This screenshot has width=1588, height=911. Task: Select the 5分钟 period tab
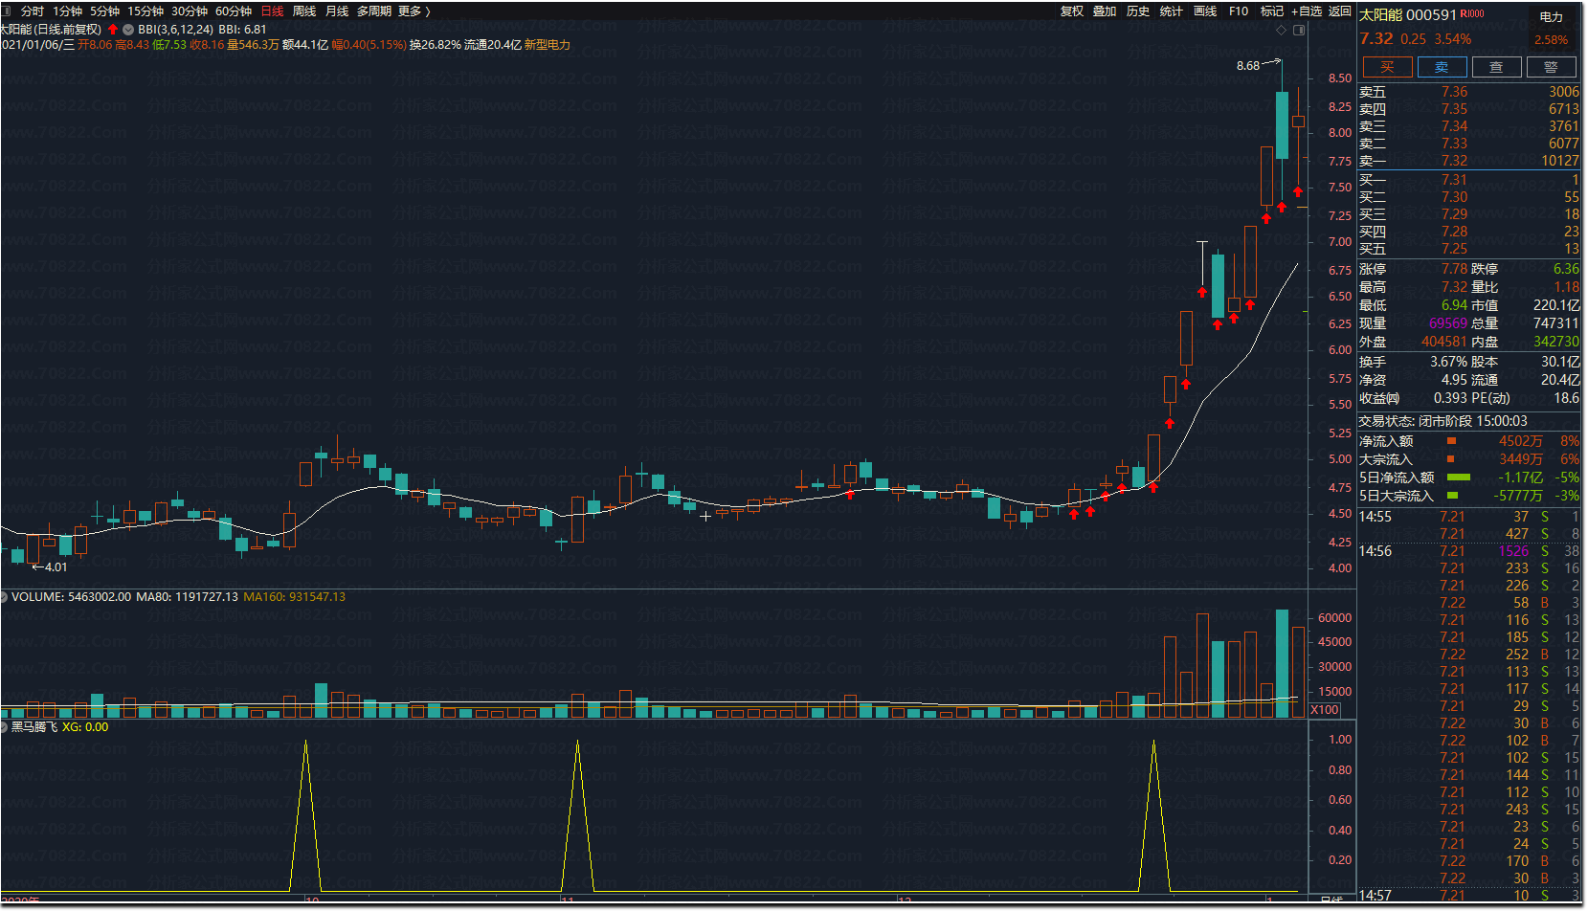click(x=104, y=11)
